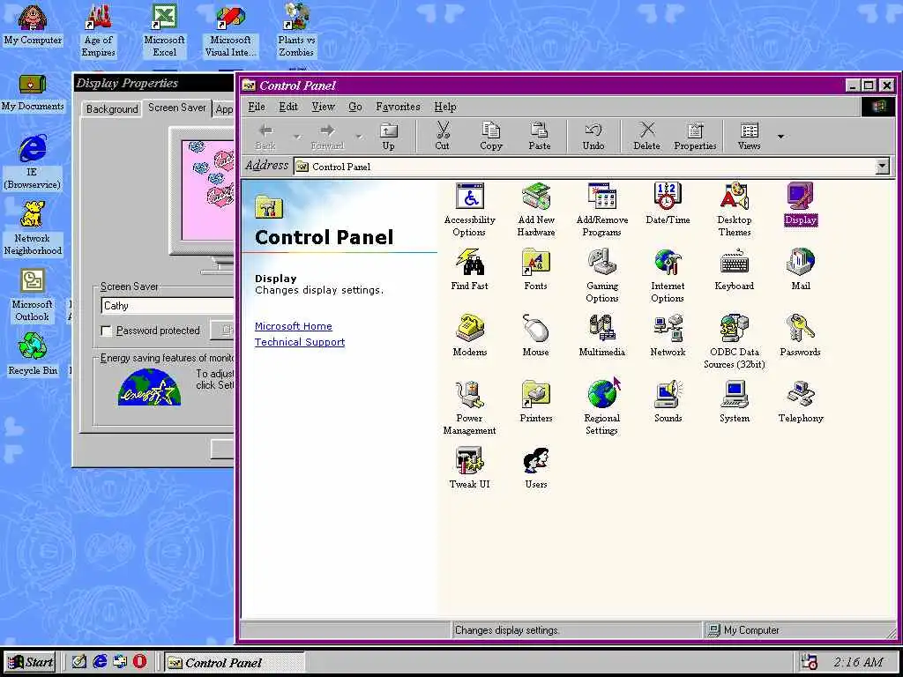Open the Multimedia applet
Viewport: 903px width, 677px height.
click(601, 336)
